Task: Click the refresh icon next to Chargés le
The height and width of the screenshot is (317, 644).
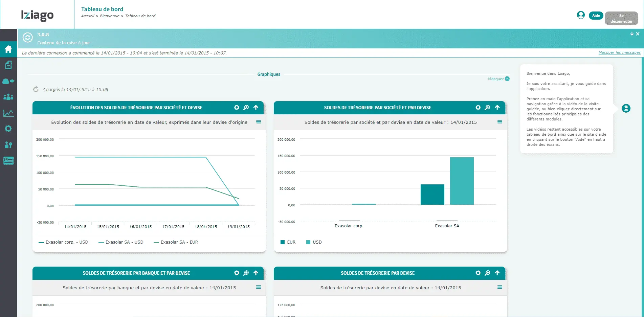Action: [x=36, y=89]
